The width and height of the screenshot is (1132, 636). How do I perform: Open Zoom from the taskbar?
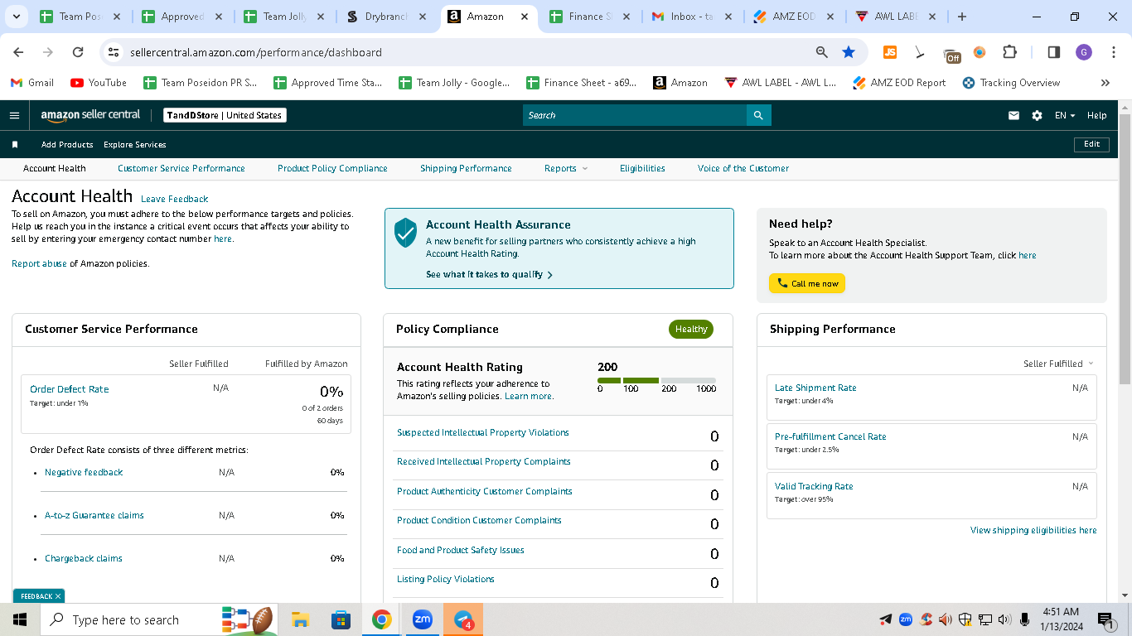pos(422,619)
